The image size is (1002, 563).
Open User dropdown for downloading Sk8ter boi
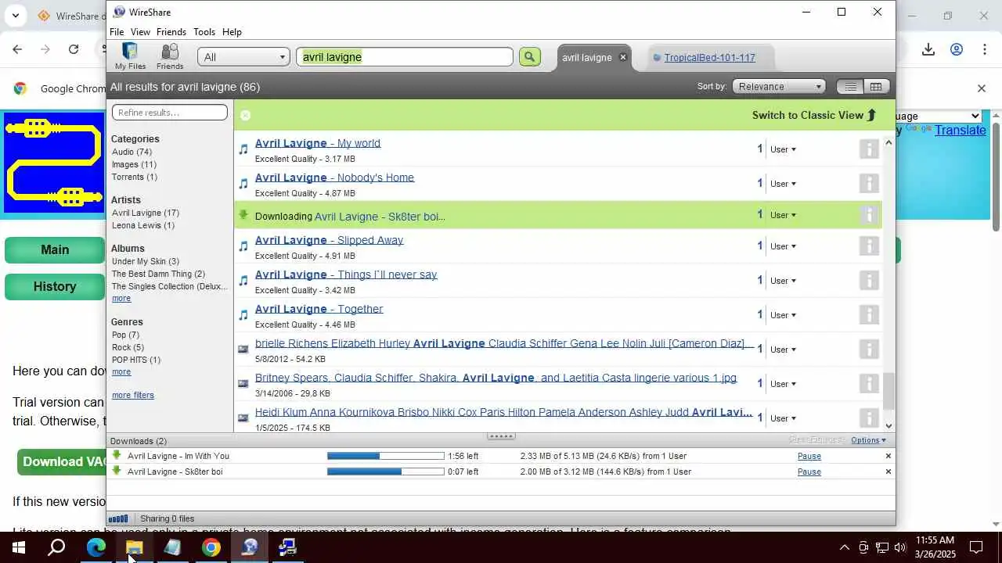[x=783, y=215]
